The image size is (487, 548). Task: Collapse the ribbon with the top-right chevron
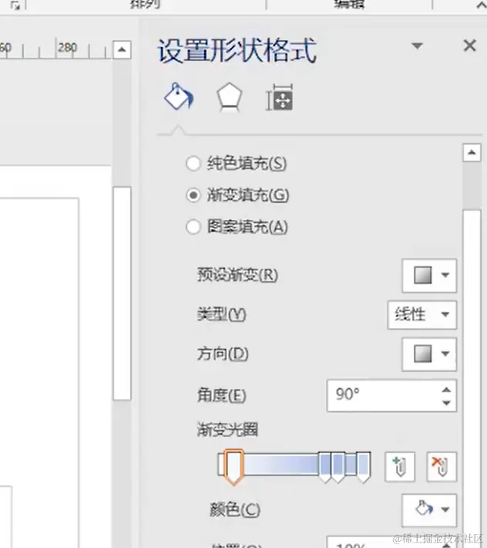point(482,5)
